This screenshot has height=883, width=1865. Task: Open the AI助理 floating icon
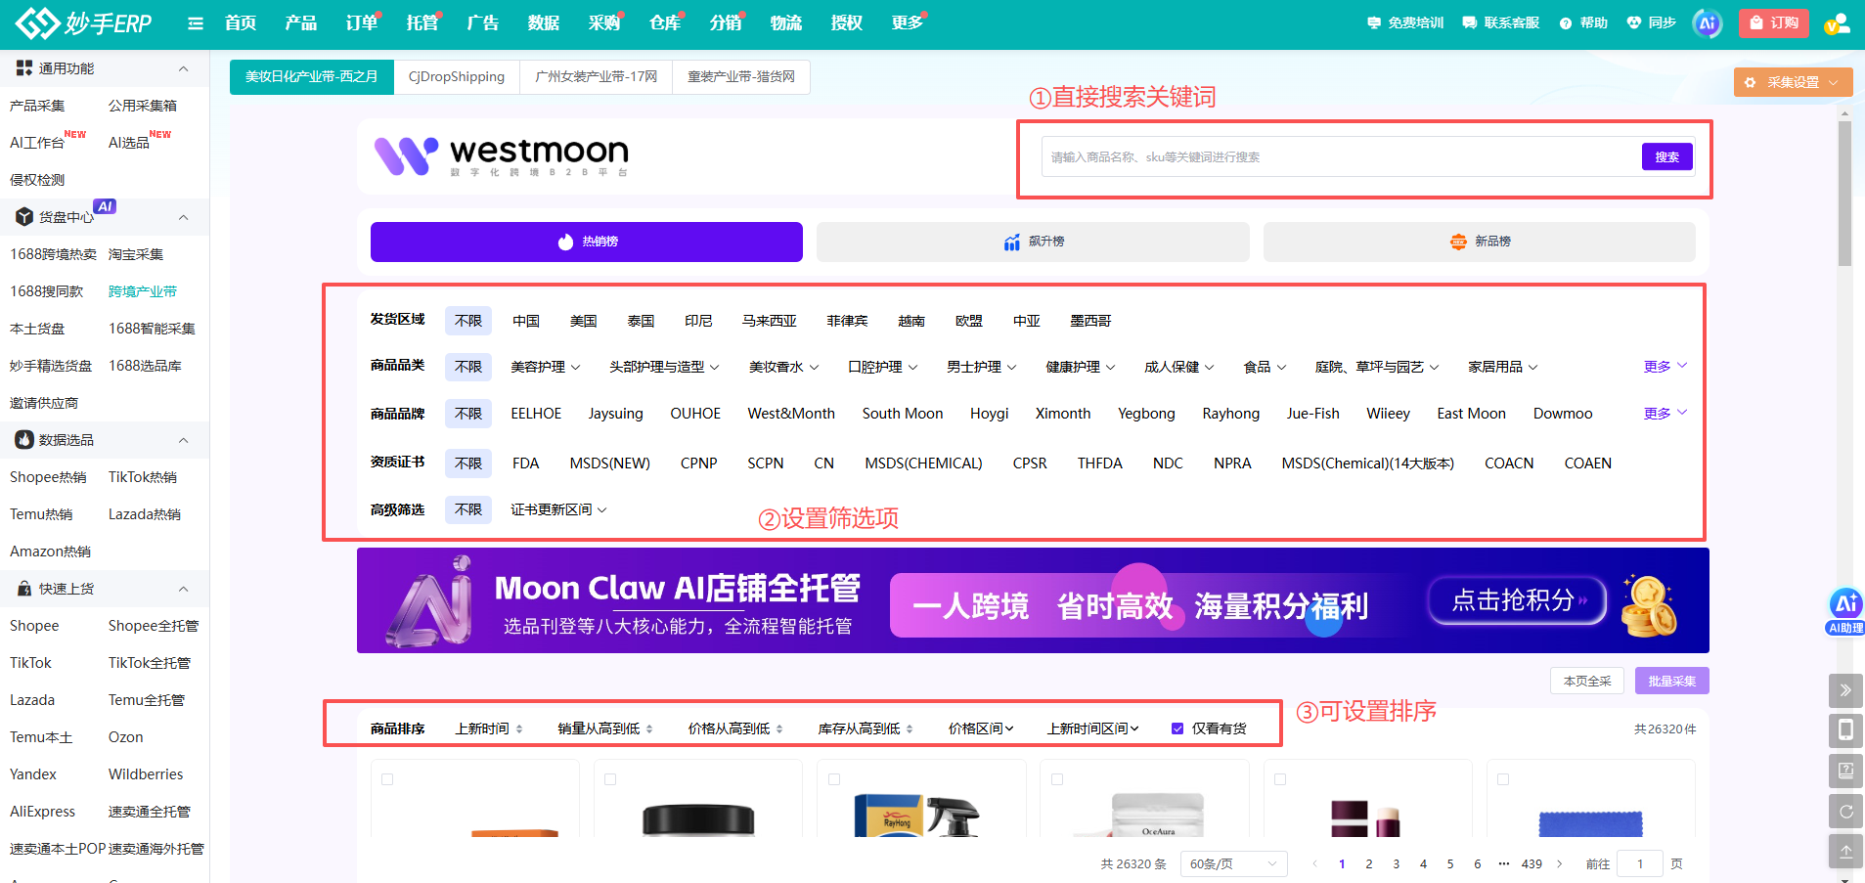click(1845, 611)
